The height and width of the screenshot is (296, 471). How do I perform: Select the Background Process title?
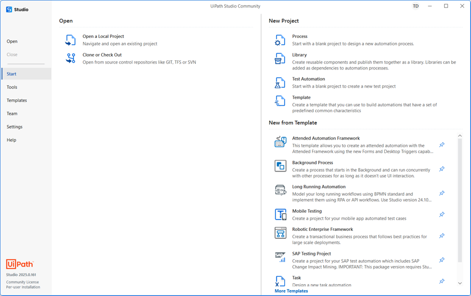[x=313, y=162]
